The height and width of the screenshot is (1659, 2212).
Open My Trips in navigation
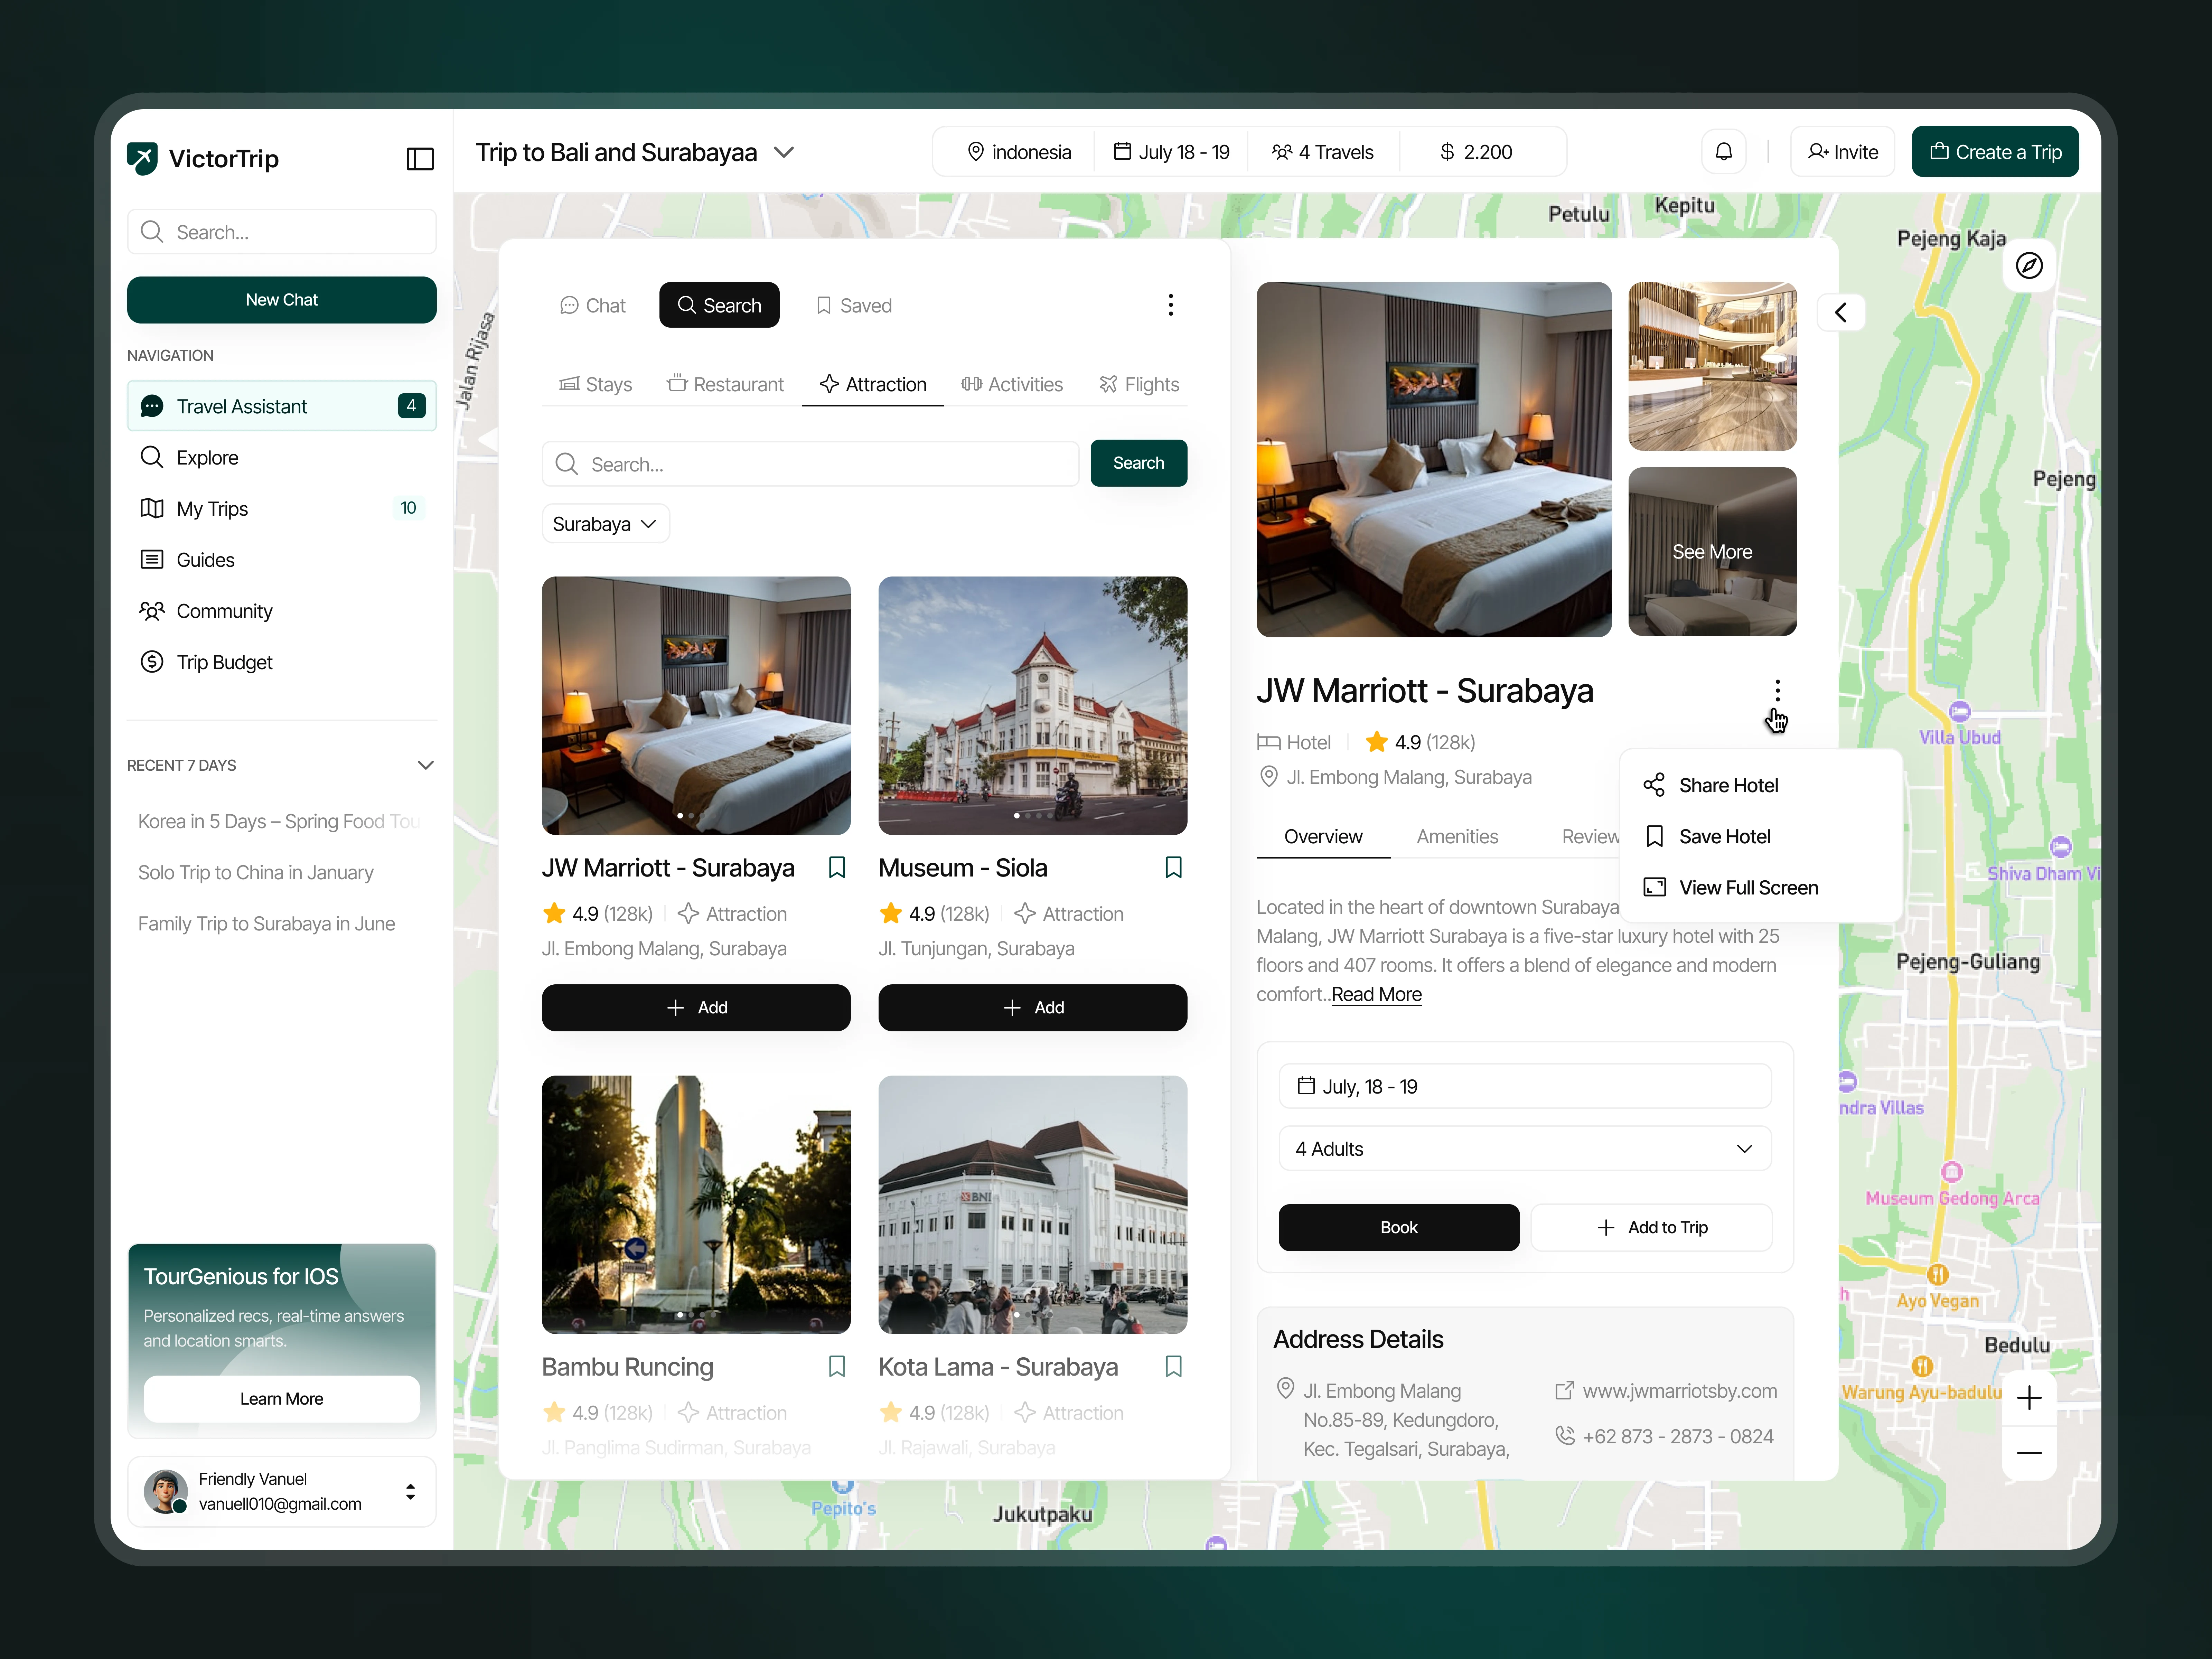(x=282, y=509)
